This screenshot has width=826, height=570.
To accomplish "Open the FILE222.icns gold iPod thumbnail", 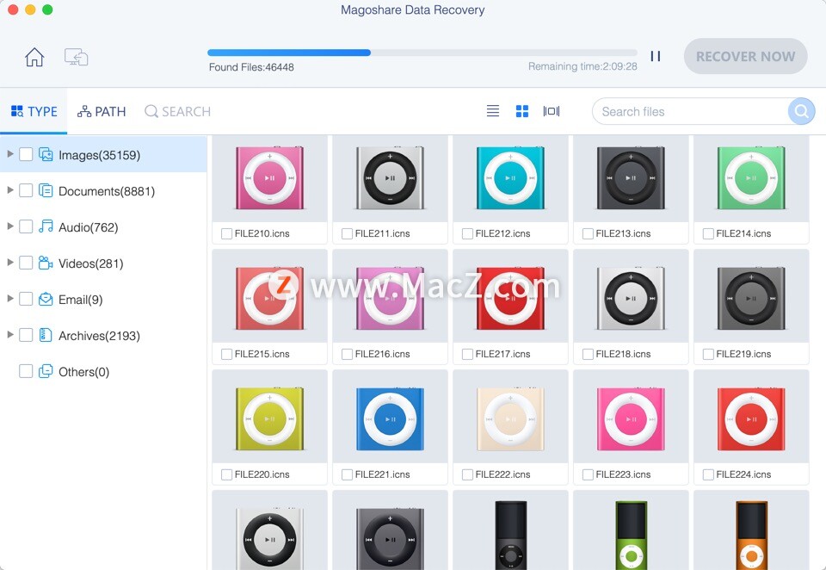I will click(x=510, y=418).
